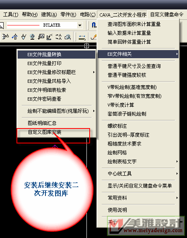Open the 自定义键盘命令 menu
187x238 pixels.
[167, 15]
